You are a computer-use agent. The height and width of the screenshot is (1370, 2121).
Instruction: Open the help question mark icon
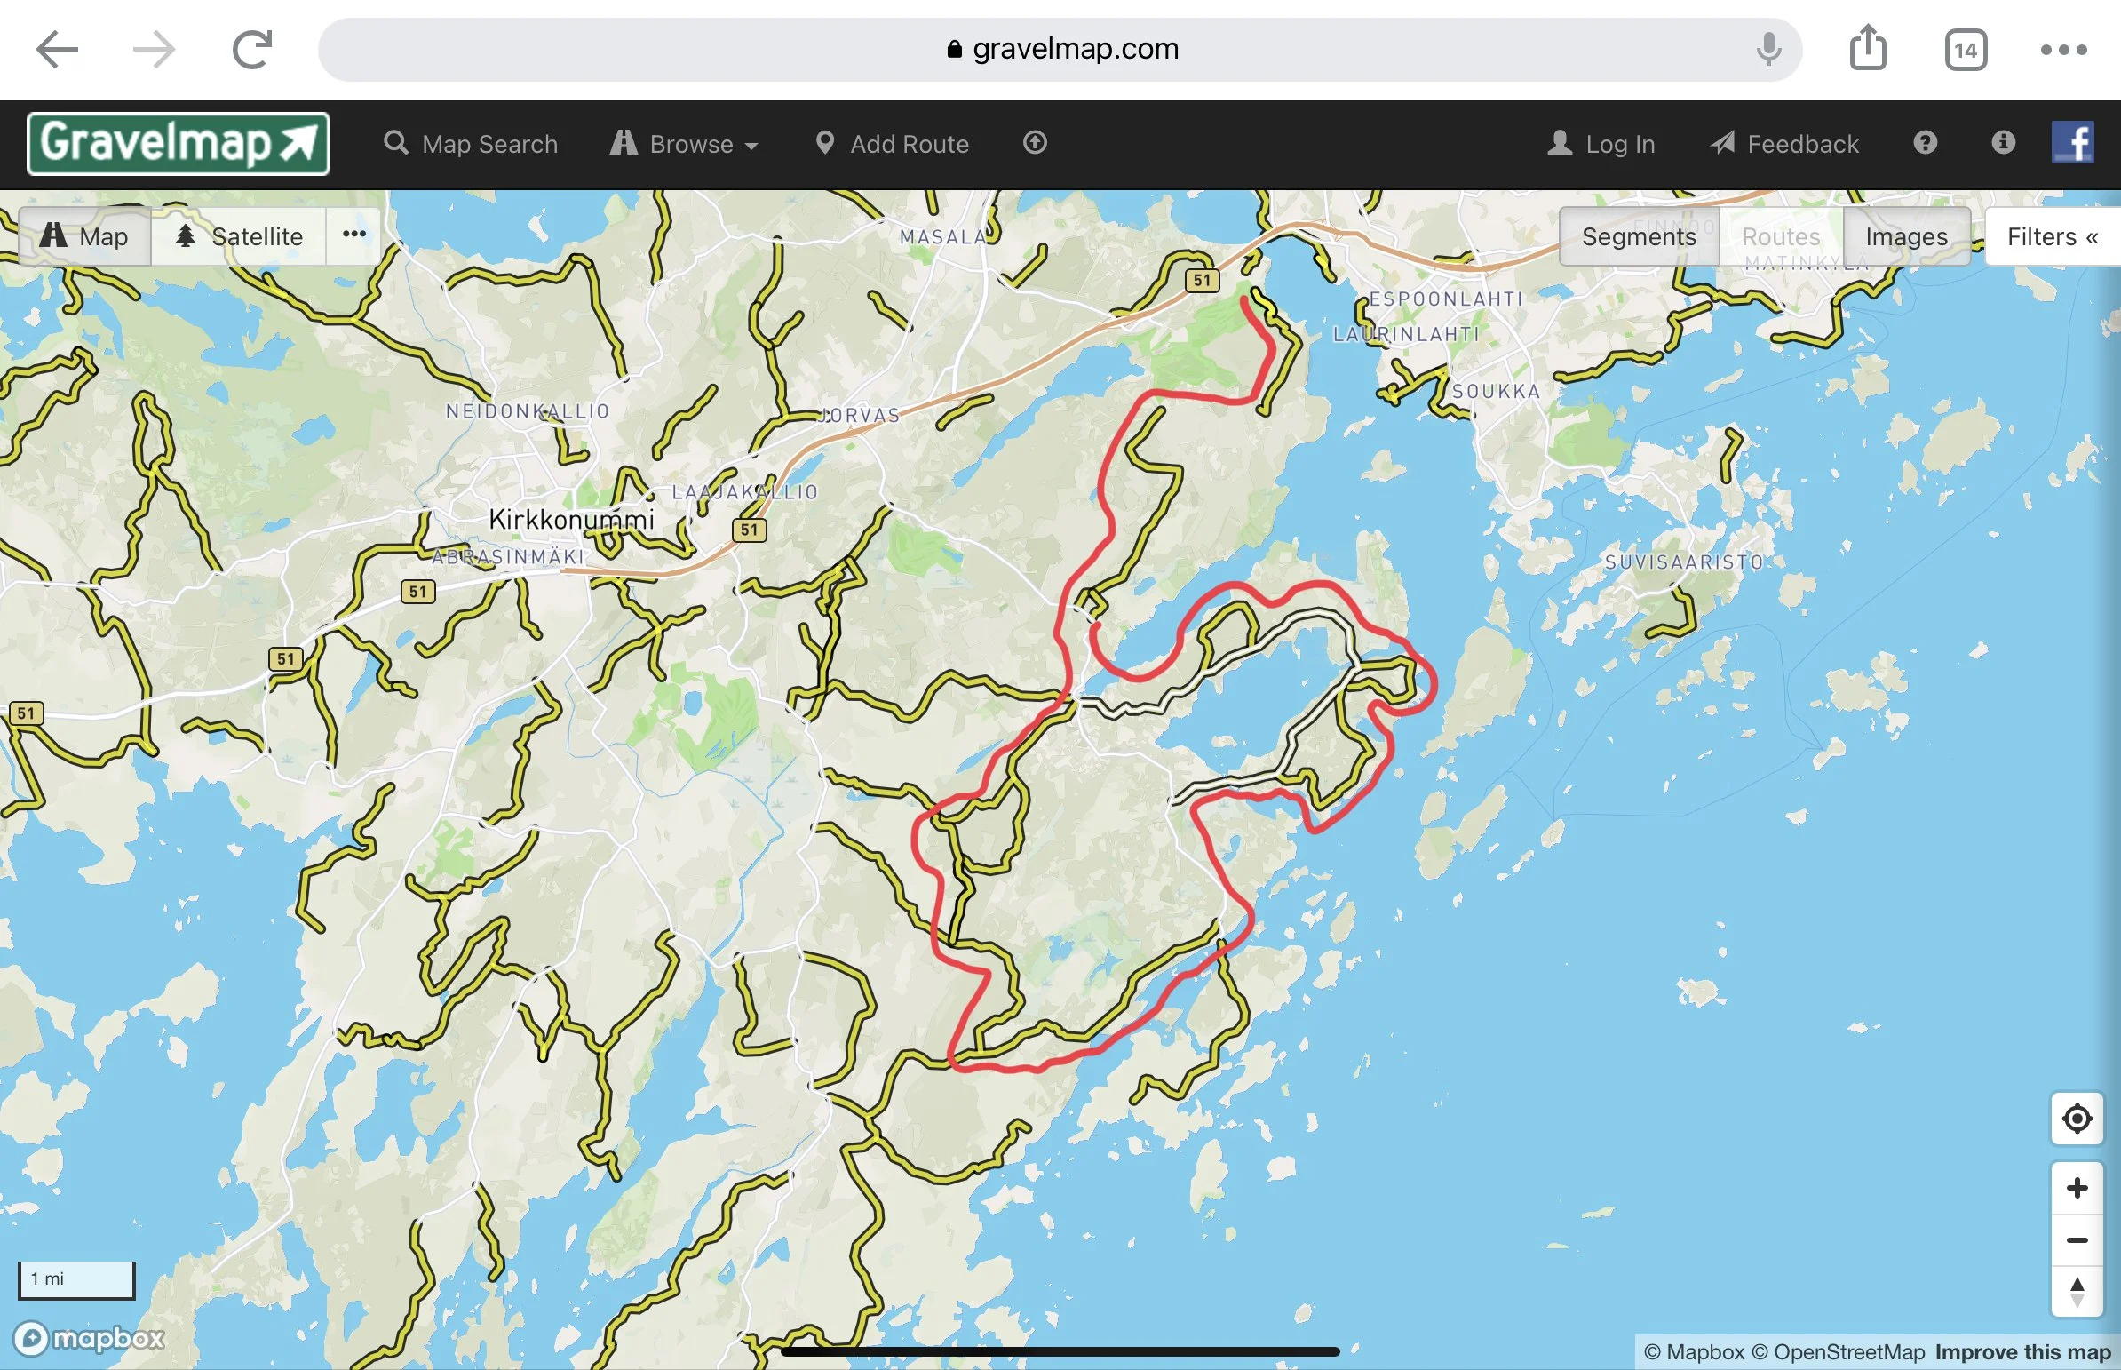pyautogui.click(x=1925, y=143)
